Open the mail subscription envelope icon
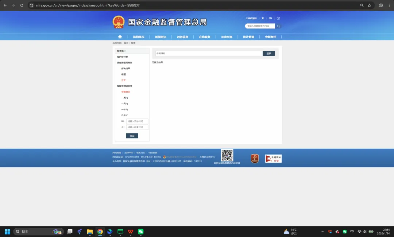Image resolution: width=394 pixels, height=237 pixels. (278, 18)
